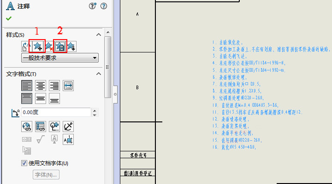
Task: Set left text alignment
Action: point(27,86)
